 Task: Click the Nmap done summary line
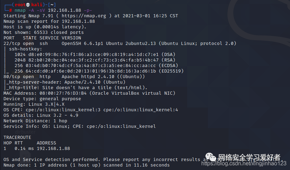pyautogui.click(x=87, y=165)
